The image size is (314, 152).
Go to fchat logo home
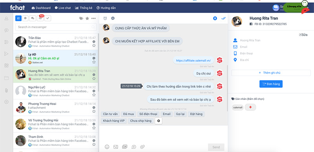click(x=17, y=7)
